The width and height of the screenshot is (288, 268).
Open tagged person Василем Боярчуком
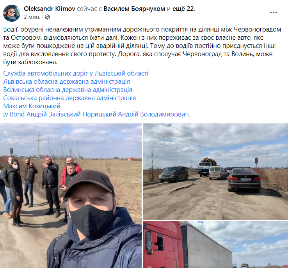coord(134,9)
